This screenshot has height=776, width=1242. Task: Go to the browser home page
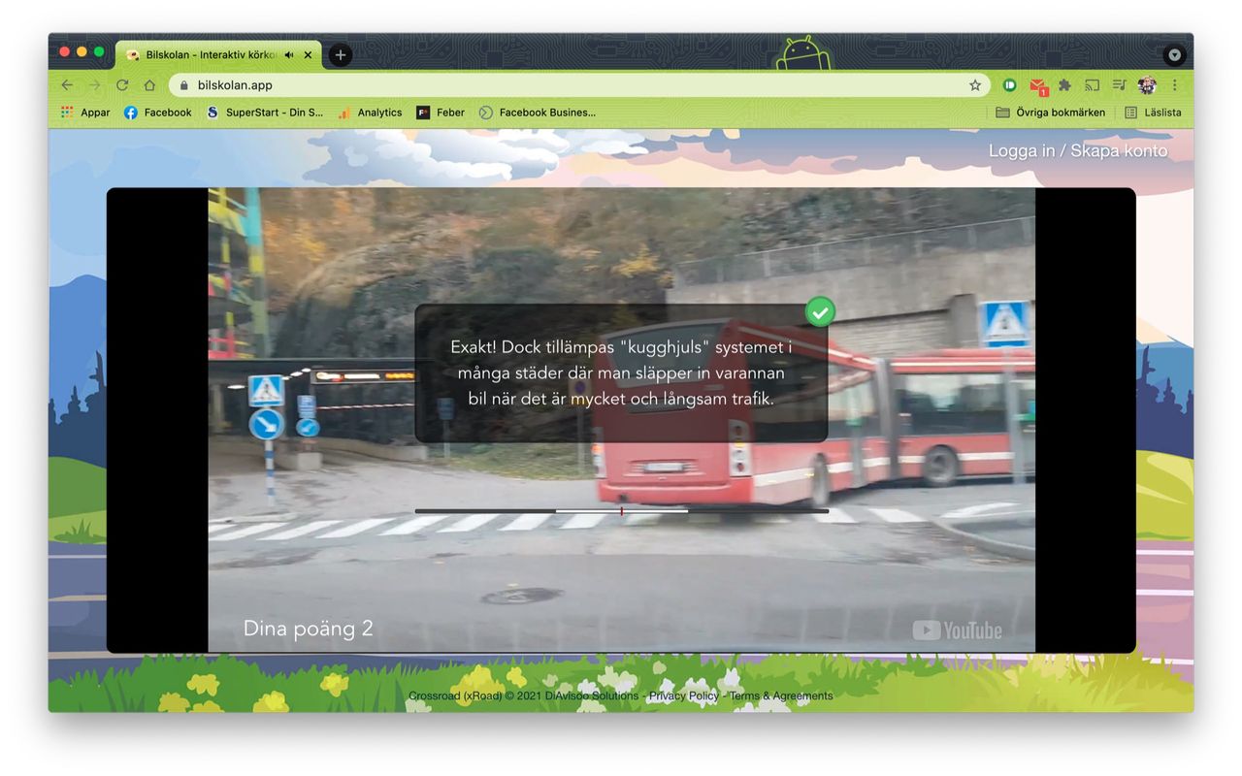tap(149, 85)
